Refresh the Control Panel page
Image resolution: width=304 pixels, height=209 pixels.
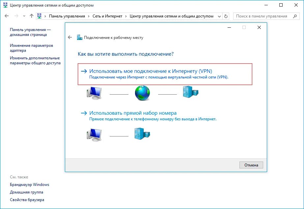tap(226, 16)
